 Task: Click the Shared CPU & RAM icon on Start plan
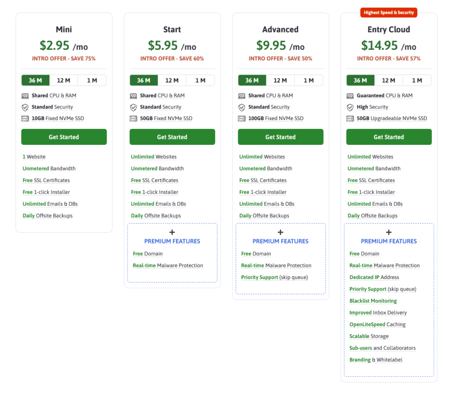click(x=133, y=96)
